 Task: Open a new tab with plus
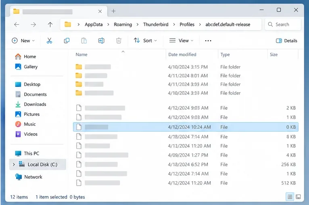point(113,11)
